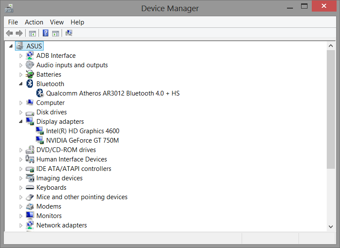Image resolution: width=340 pixels, height=248 pixels.
Task: Click the Modems category icon
Action: (30, 206)
